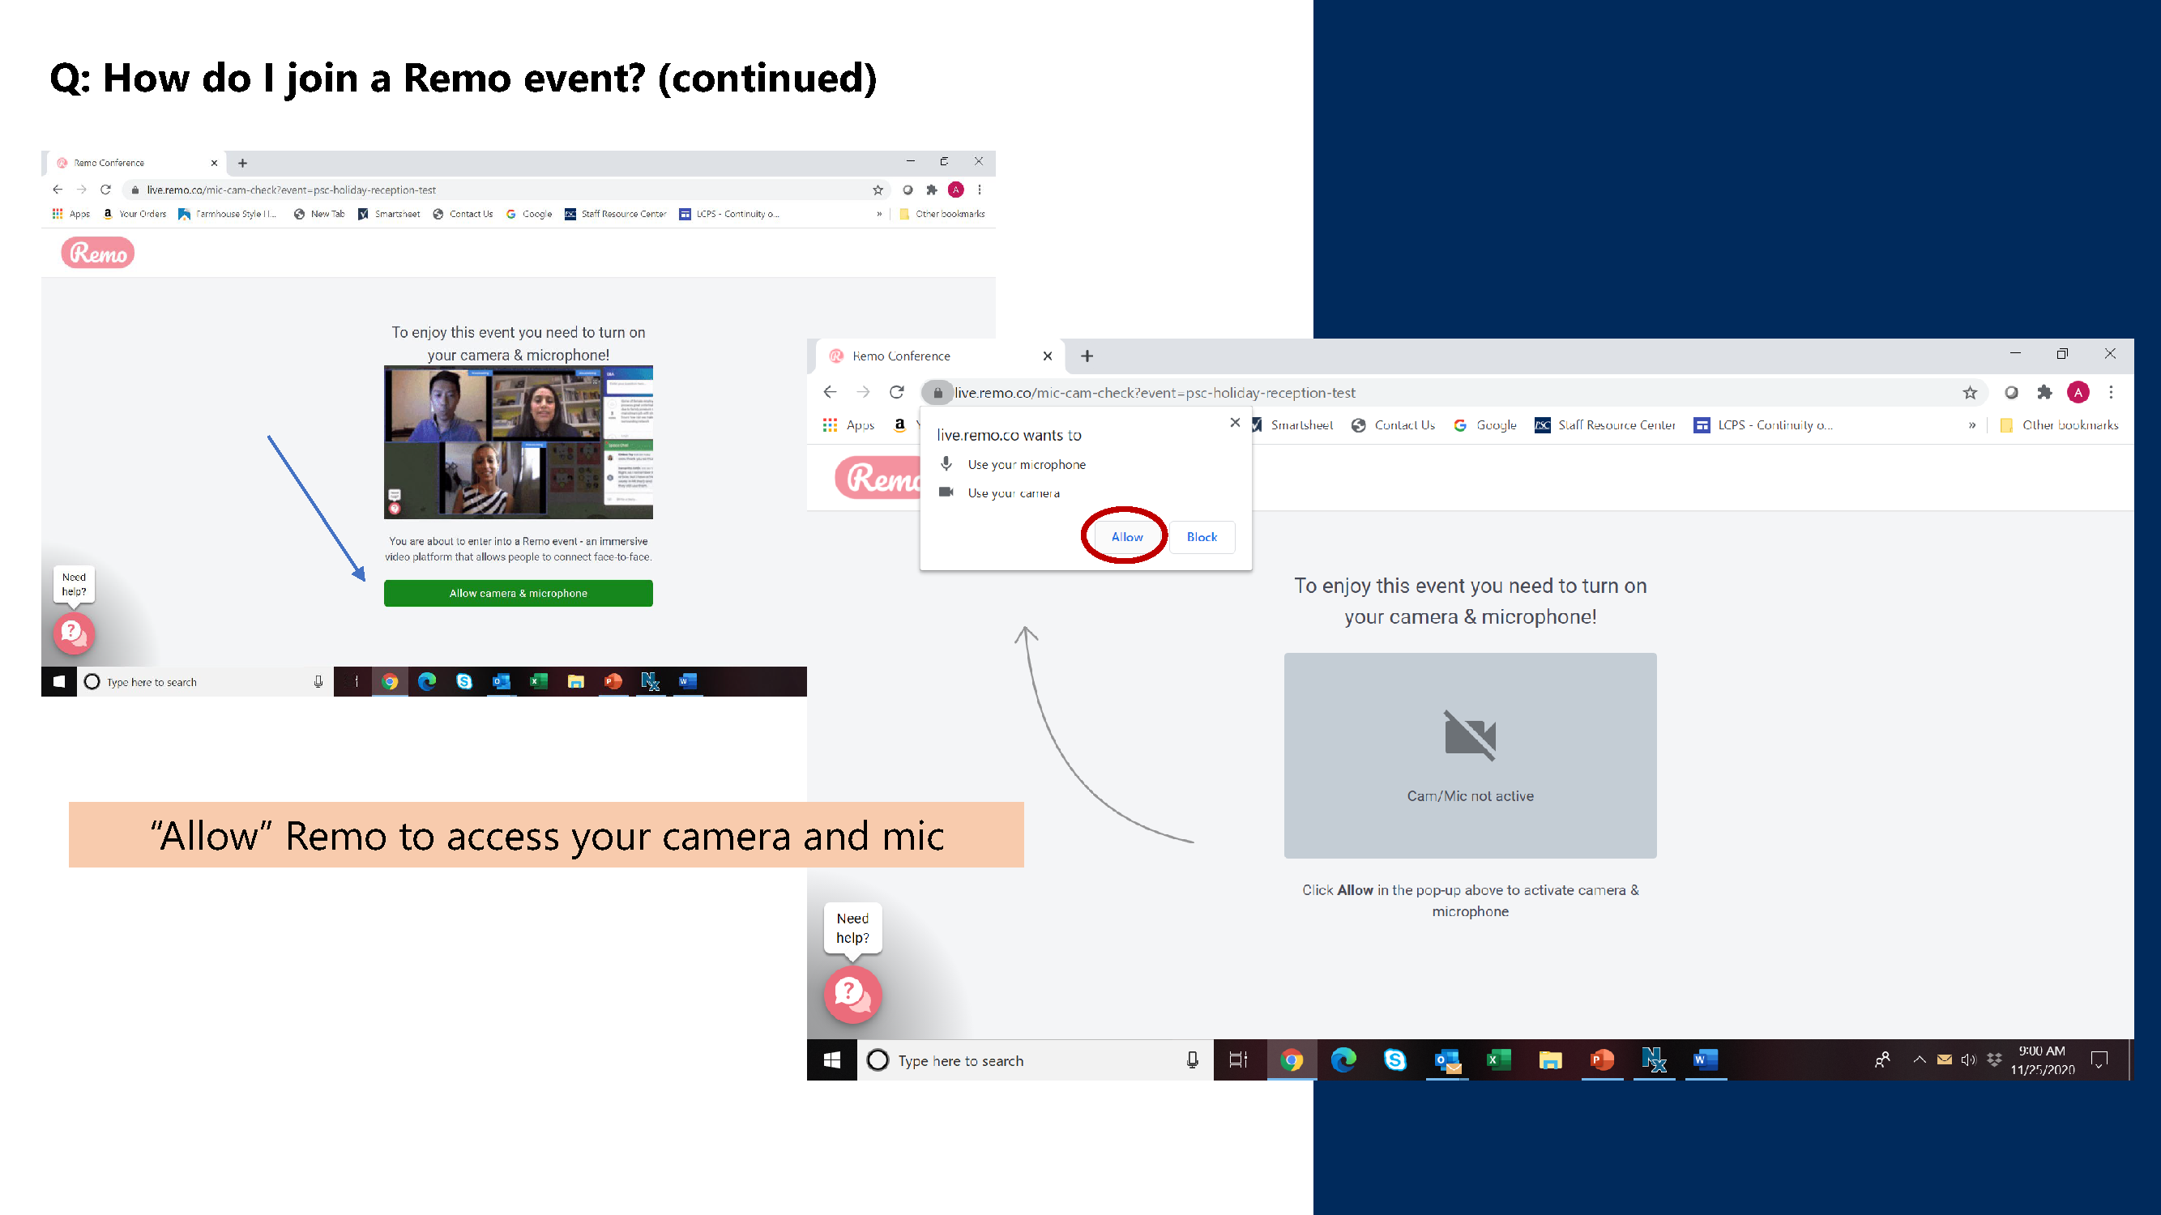The image size is (2161, 1215).
Task: Open Microsoft Edge from large taskbar
Action: click(x=1343, y=1061)
